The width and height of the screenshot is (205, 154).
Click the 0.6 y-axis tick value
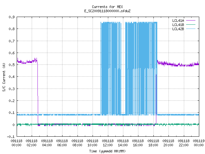tap(12, 53)
